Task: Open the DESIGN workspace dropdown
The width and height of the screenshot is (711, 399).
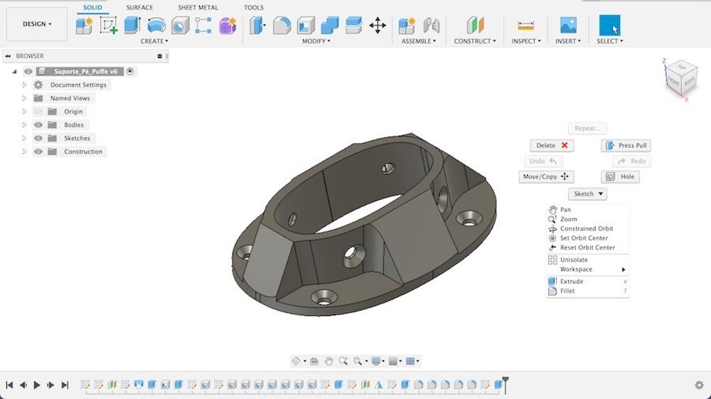Action: [x=37, y=24]
